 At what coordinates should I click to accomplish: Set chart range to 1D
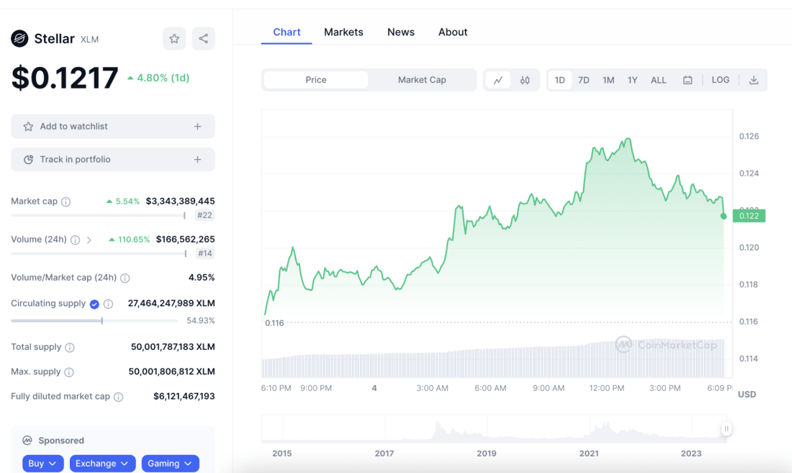click(x=559, y=80)
